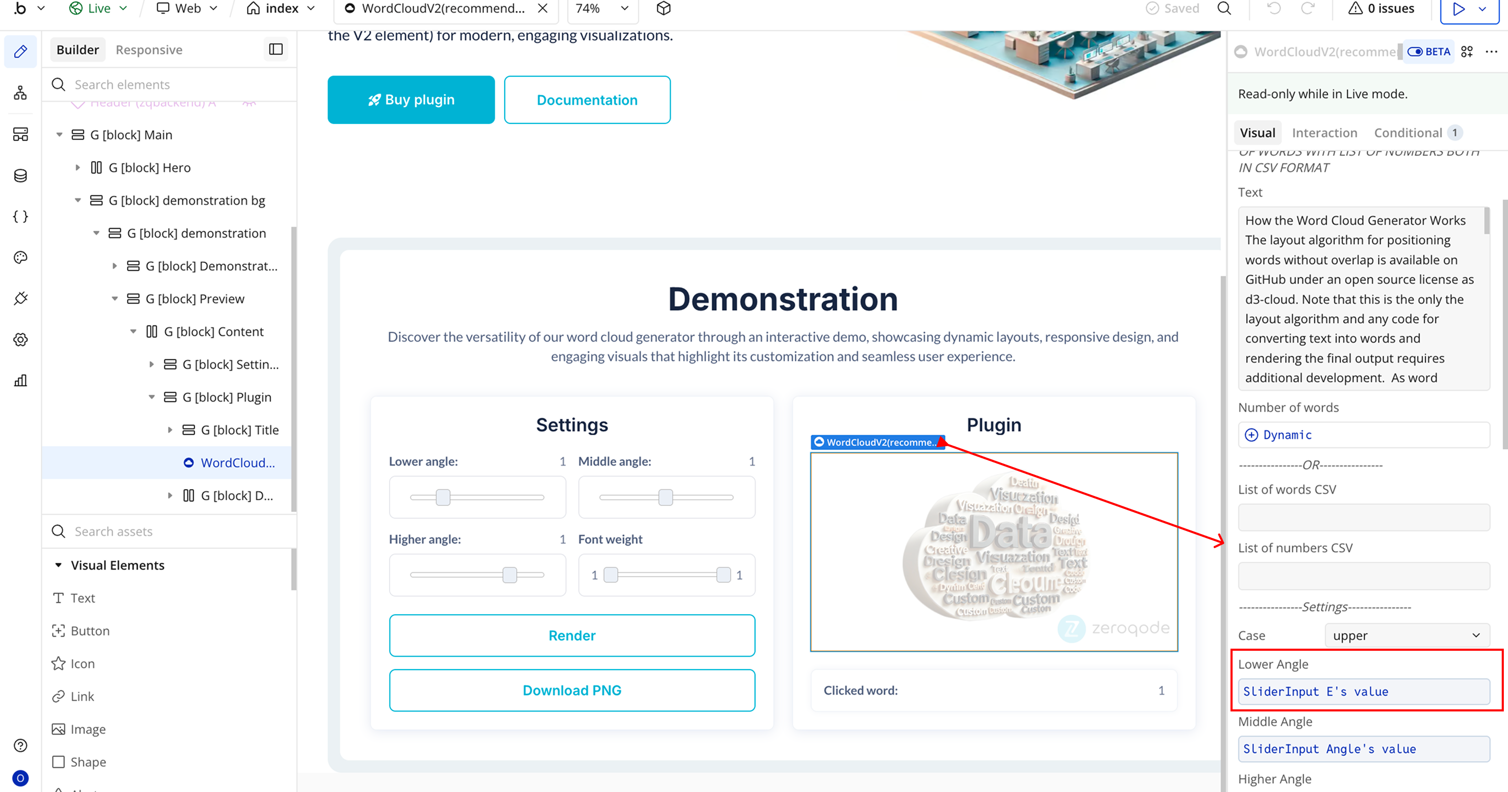Open the Styles palette icon in sidebar
Screen dimensions: 1508x792
(20, 257)
